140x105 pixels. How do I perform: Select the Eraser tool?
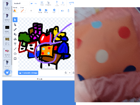point(15,34)
